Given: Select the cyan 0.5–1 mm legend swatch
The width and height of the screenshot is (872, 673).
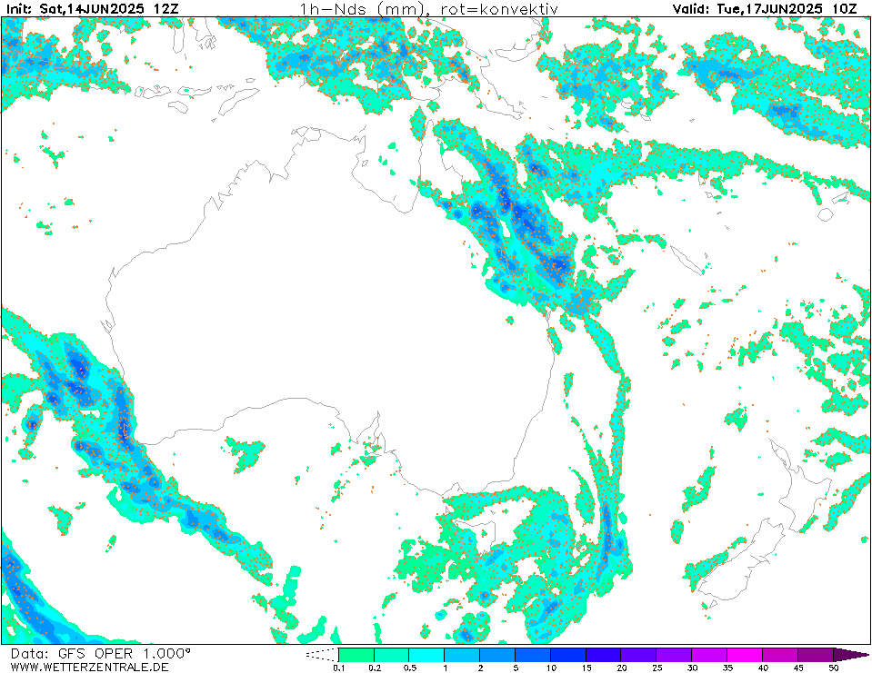Looking at the screenshot, I should (426, 655).
